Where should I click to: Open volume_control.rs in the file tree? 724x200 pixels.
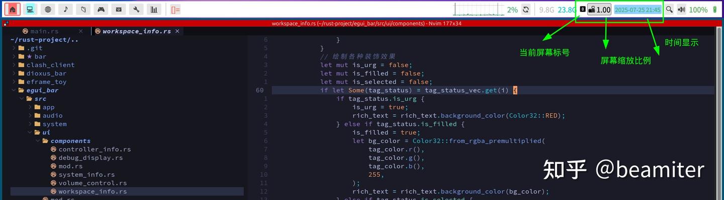(x=93, y=183)
